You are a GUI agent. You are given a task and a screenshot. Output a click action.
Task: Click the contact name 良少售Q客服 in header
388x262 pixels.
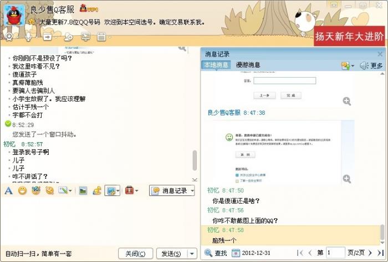pyautogui.click(x=52, y=9)
